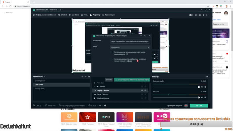Click Завести почту on Yandex page
233x131 pixels.
coord(218,24)
